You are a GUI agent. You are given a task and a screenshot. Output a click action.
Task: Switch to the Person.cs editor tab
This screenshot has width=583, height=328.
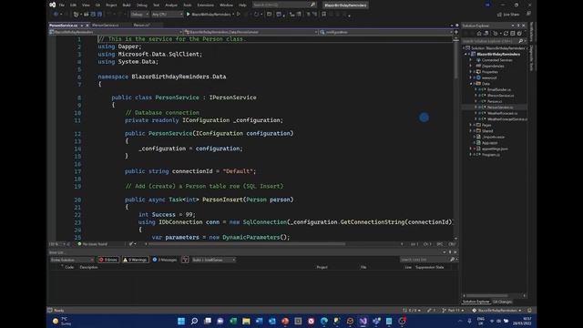pos(141,26)
